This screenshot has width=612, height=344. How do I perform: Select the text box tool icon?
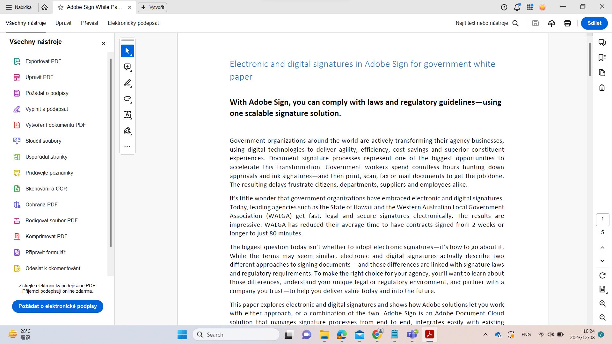tap(127, 115)
